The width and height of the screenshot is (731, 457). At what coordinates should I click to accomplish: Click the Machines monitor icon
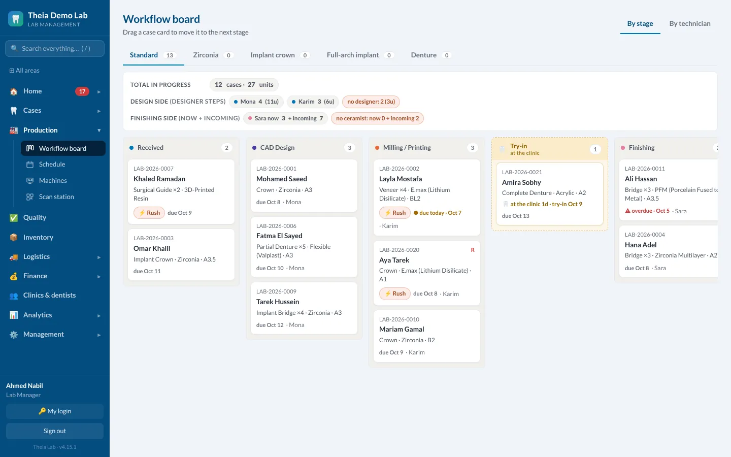point(30,181)
